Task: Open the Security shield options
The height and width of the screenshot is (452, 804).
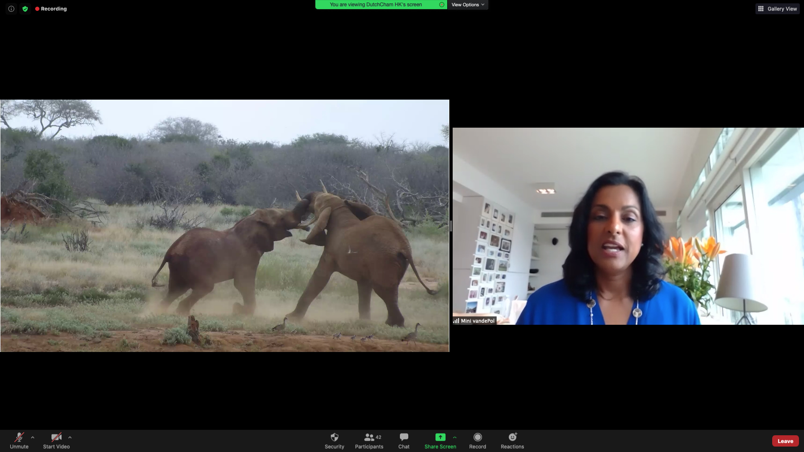Action: 334,441
